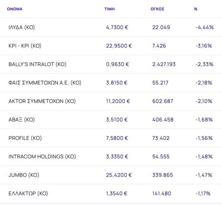This screenshot has width=222, height=205.
Task: Select the ΑΒΑΞ (ΚΟ) stock
Action: (21, 120)
